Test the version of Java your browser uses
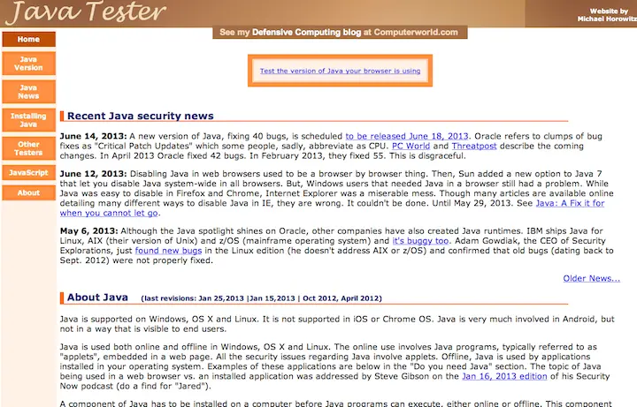The height and width of the screenshot is (407, 637). (x=340, y=71)
